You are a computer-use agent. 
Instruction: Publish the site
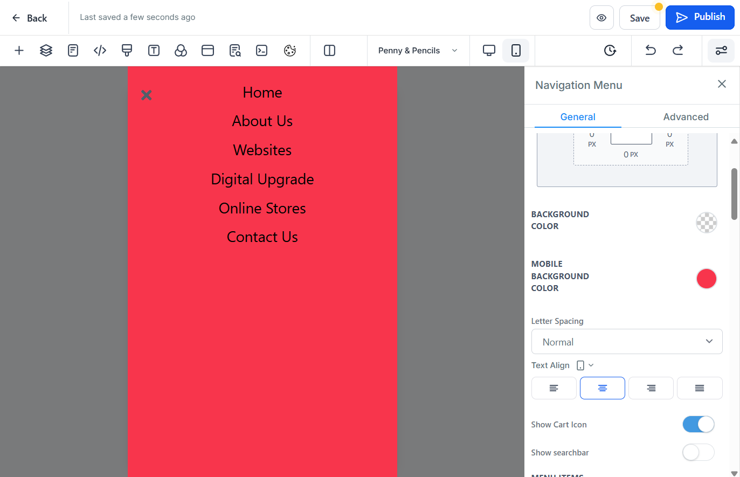[700, 17]
